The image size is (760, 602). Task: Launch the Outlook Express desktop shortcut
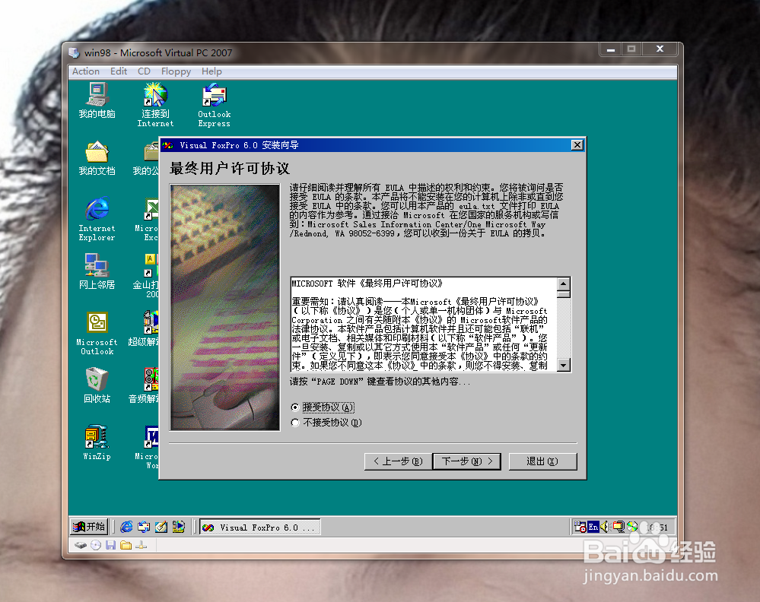point(215,105)
